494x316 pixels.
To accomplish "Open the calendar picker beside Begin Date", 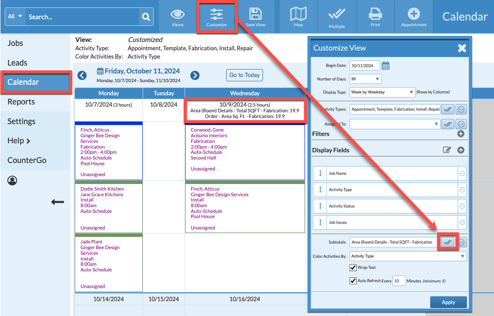I will click(x=385, y=66).
